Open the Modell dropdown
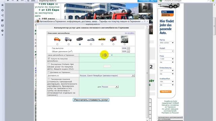216x121 pixels. click(166, 51)
